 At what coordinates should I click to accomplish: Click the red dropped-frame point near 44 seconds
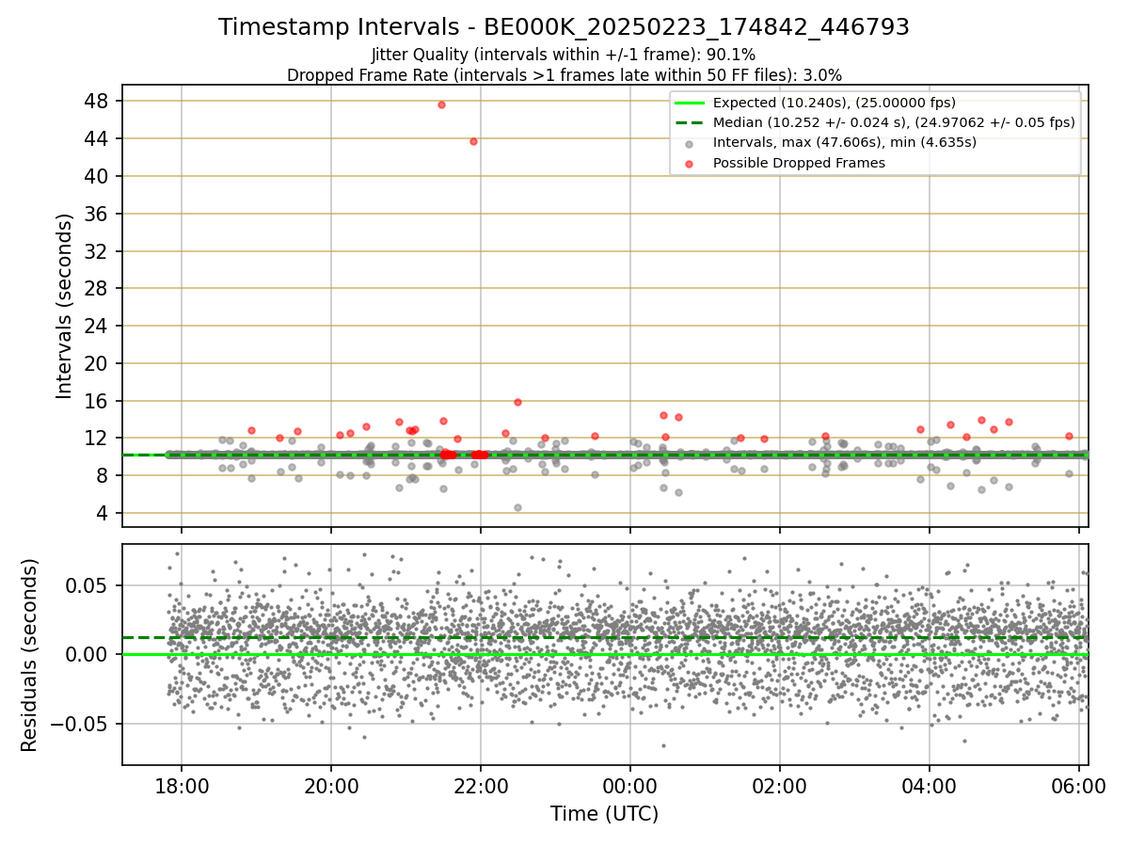click(473, 141)
